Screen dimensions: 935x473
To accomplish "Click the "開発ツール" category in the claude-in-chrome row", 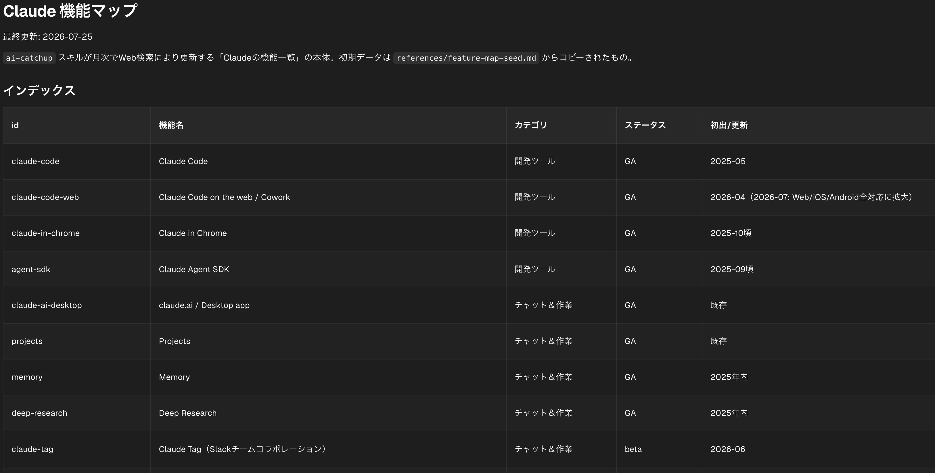I will pos(535,233).
